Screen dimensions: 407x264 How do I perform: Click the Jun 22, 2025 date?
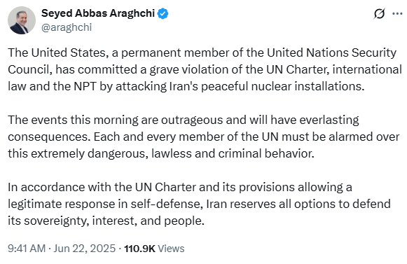[84, 249]
